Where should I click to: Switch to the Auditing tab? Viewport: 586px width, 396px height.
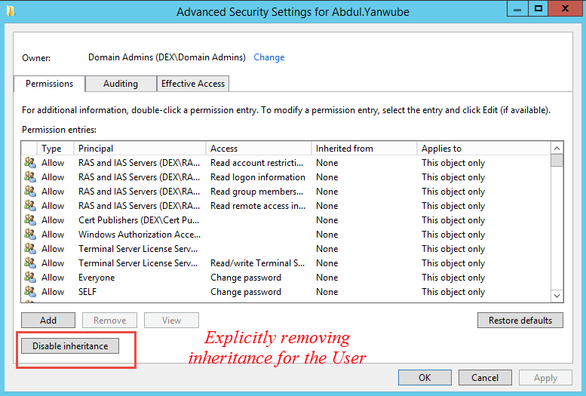(121, 84)
